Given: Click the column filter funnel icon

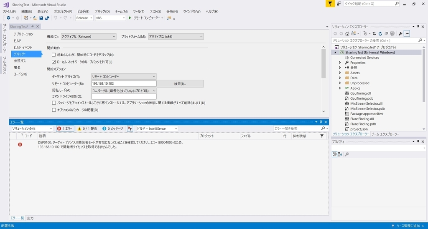Looking at the screenshot, I should click(322, 136).
